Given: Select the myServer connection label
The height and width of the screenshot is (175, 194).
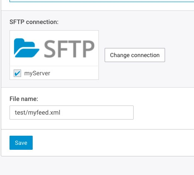Looking at the screenshot, I should (37, 73).
